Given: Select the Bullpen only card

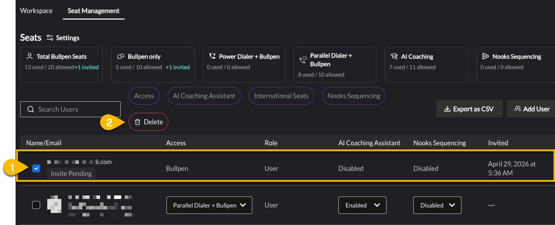Looking at the screenshot, I should pyautogui.click(x=152, y=65).
